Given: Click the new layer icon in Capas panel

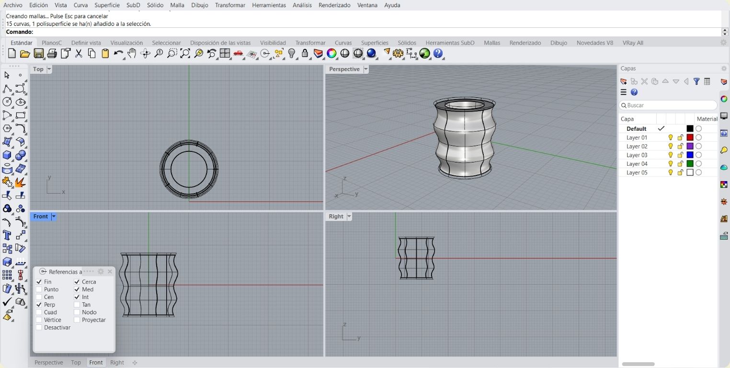Looking at the screenshot, I should [x=624, y=81].
